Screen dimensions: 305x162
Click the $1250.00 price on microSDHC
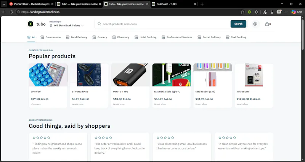[242, 99]
